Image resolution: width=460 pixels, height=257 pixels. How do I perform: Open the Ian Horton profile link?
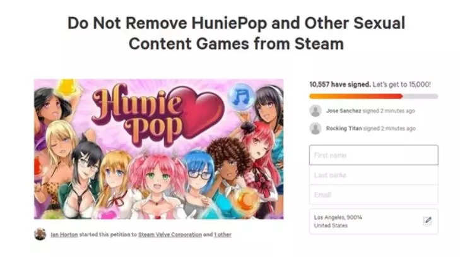[x=64, y=235]
